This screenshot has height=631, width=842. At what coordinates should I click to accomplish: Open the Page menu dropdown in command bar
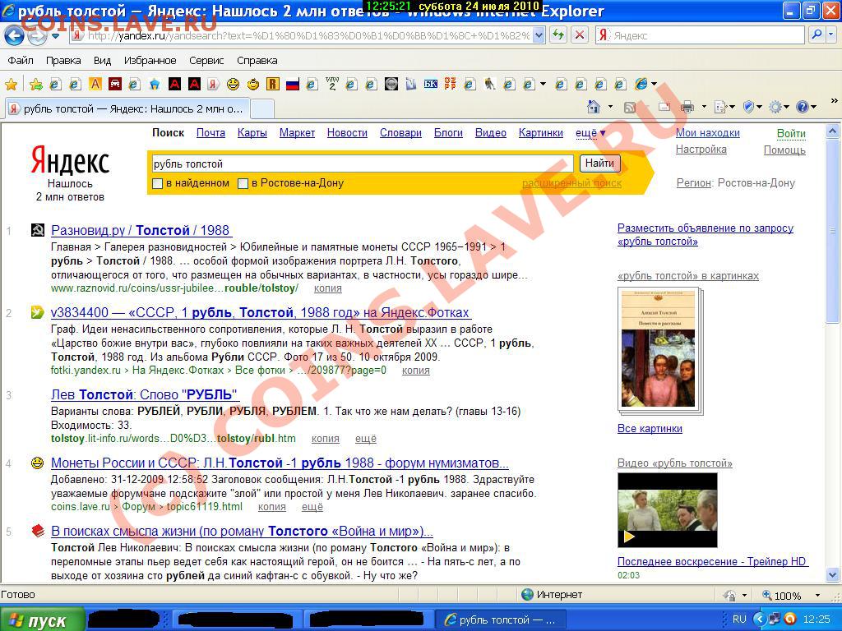pos(725,108)
